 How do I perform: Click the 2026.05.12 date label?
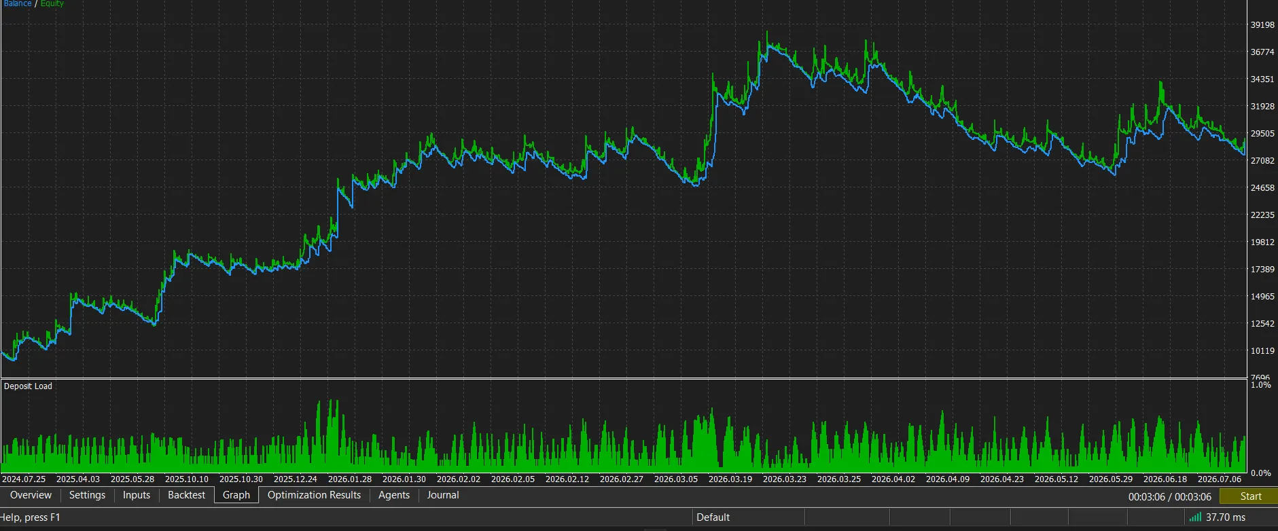click(1057, 479)
